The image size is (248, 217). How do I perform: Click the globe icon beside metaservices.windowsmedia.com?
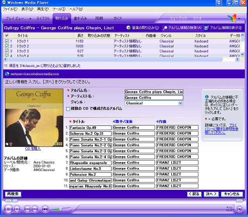click(x=7, y=74)
